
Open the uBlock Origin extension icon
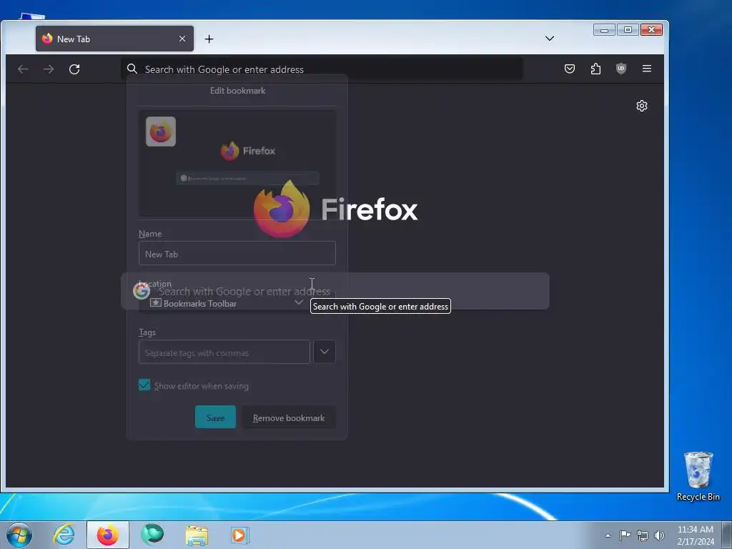click(x=621, y=69)
